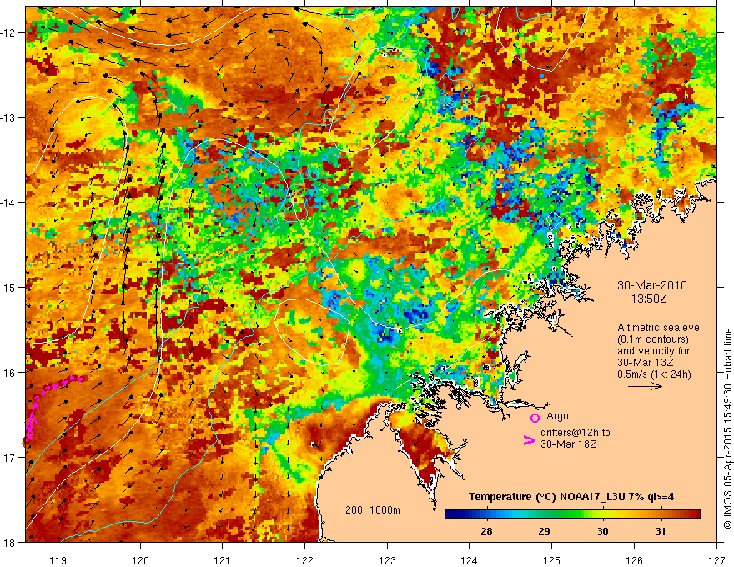Click the latitude axis label -18
734x567 pixels.
pos(8,543)
